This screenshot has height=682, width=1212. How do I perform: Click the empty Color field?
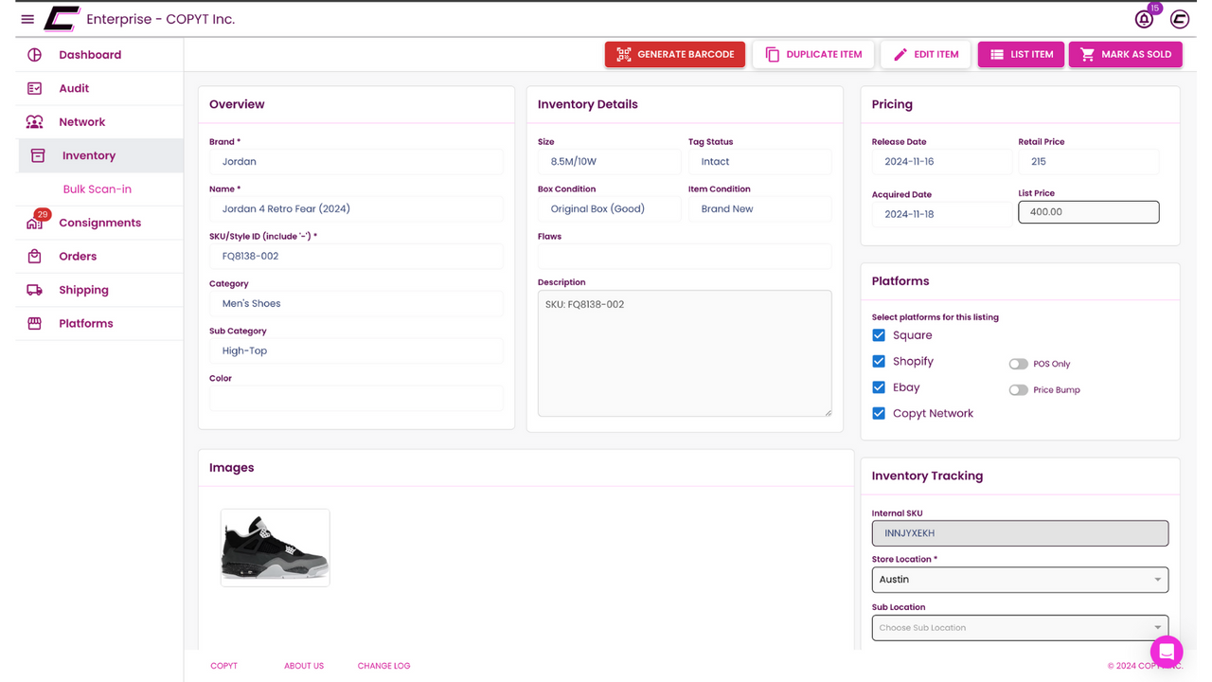click(356, 398)
